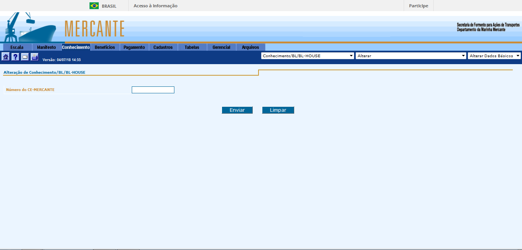Select the Conhecimento tab
Image resolution: width=522 pixels, height=250 pixels.
point(76,47)
